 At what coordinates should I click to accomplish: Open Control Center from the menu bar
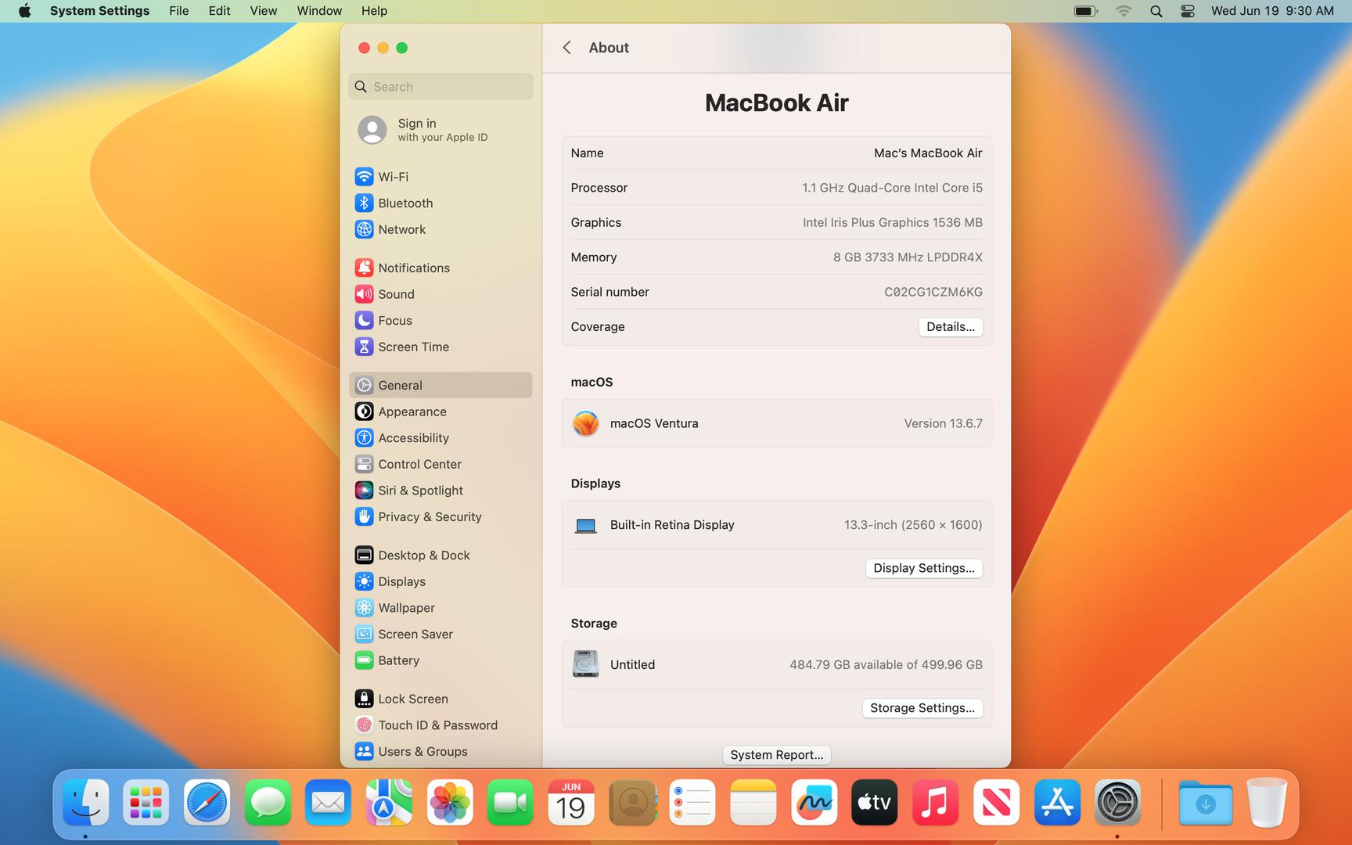pyautogui.click(x=1187, y=11)
